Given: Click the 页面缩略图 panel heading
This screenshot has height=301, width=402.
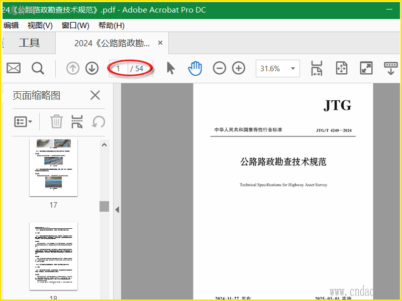Looking at the screenshot, I should click(36, 95).
